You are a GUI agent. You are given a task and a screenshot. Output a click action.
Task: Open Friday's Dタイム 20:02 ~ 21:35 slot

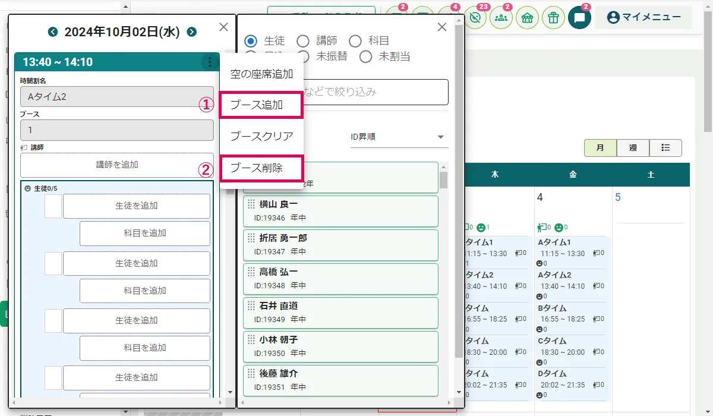coord(573,384)
